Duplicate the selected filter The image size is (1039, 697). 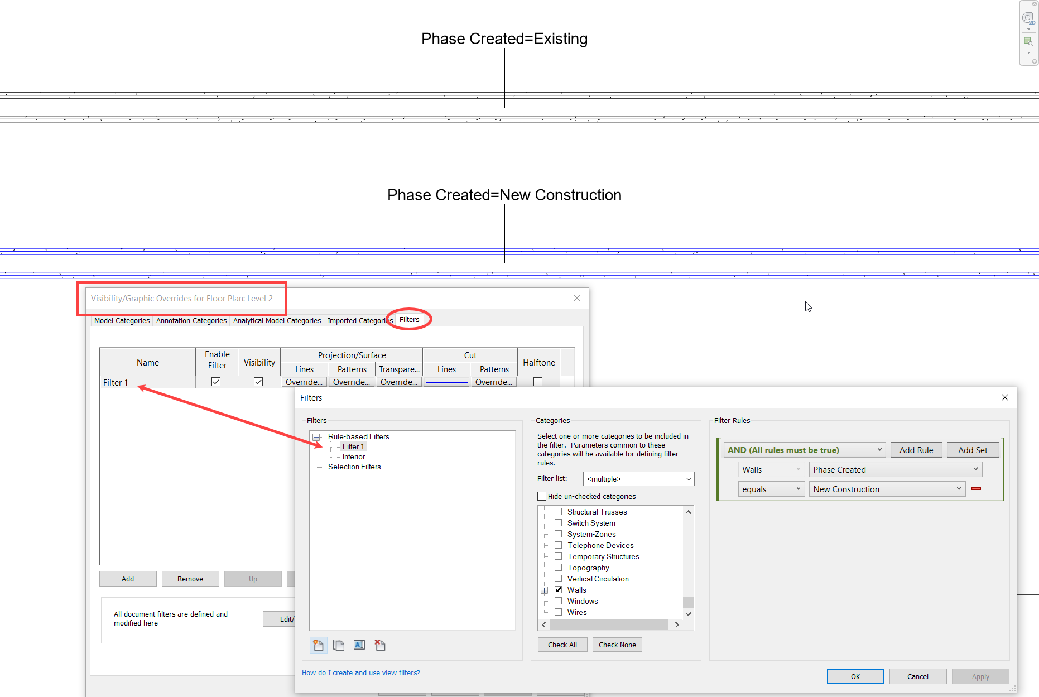pos(339,645)
